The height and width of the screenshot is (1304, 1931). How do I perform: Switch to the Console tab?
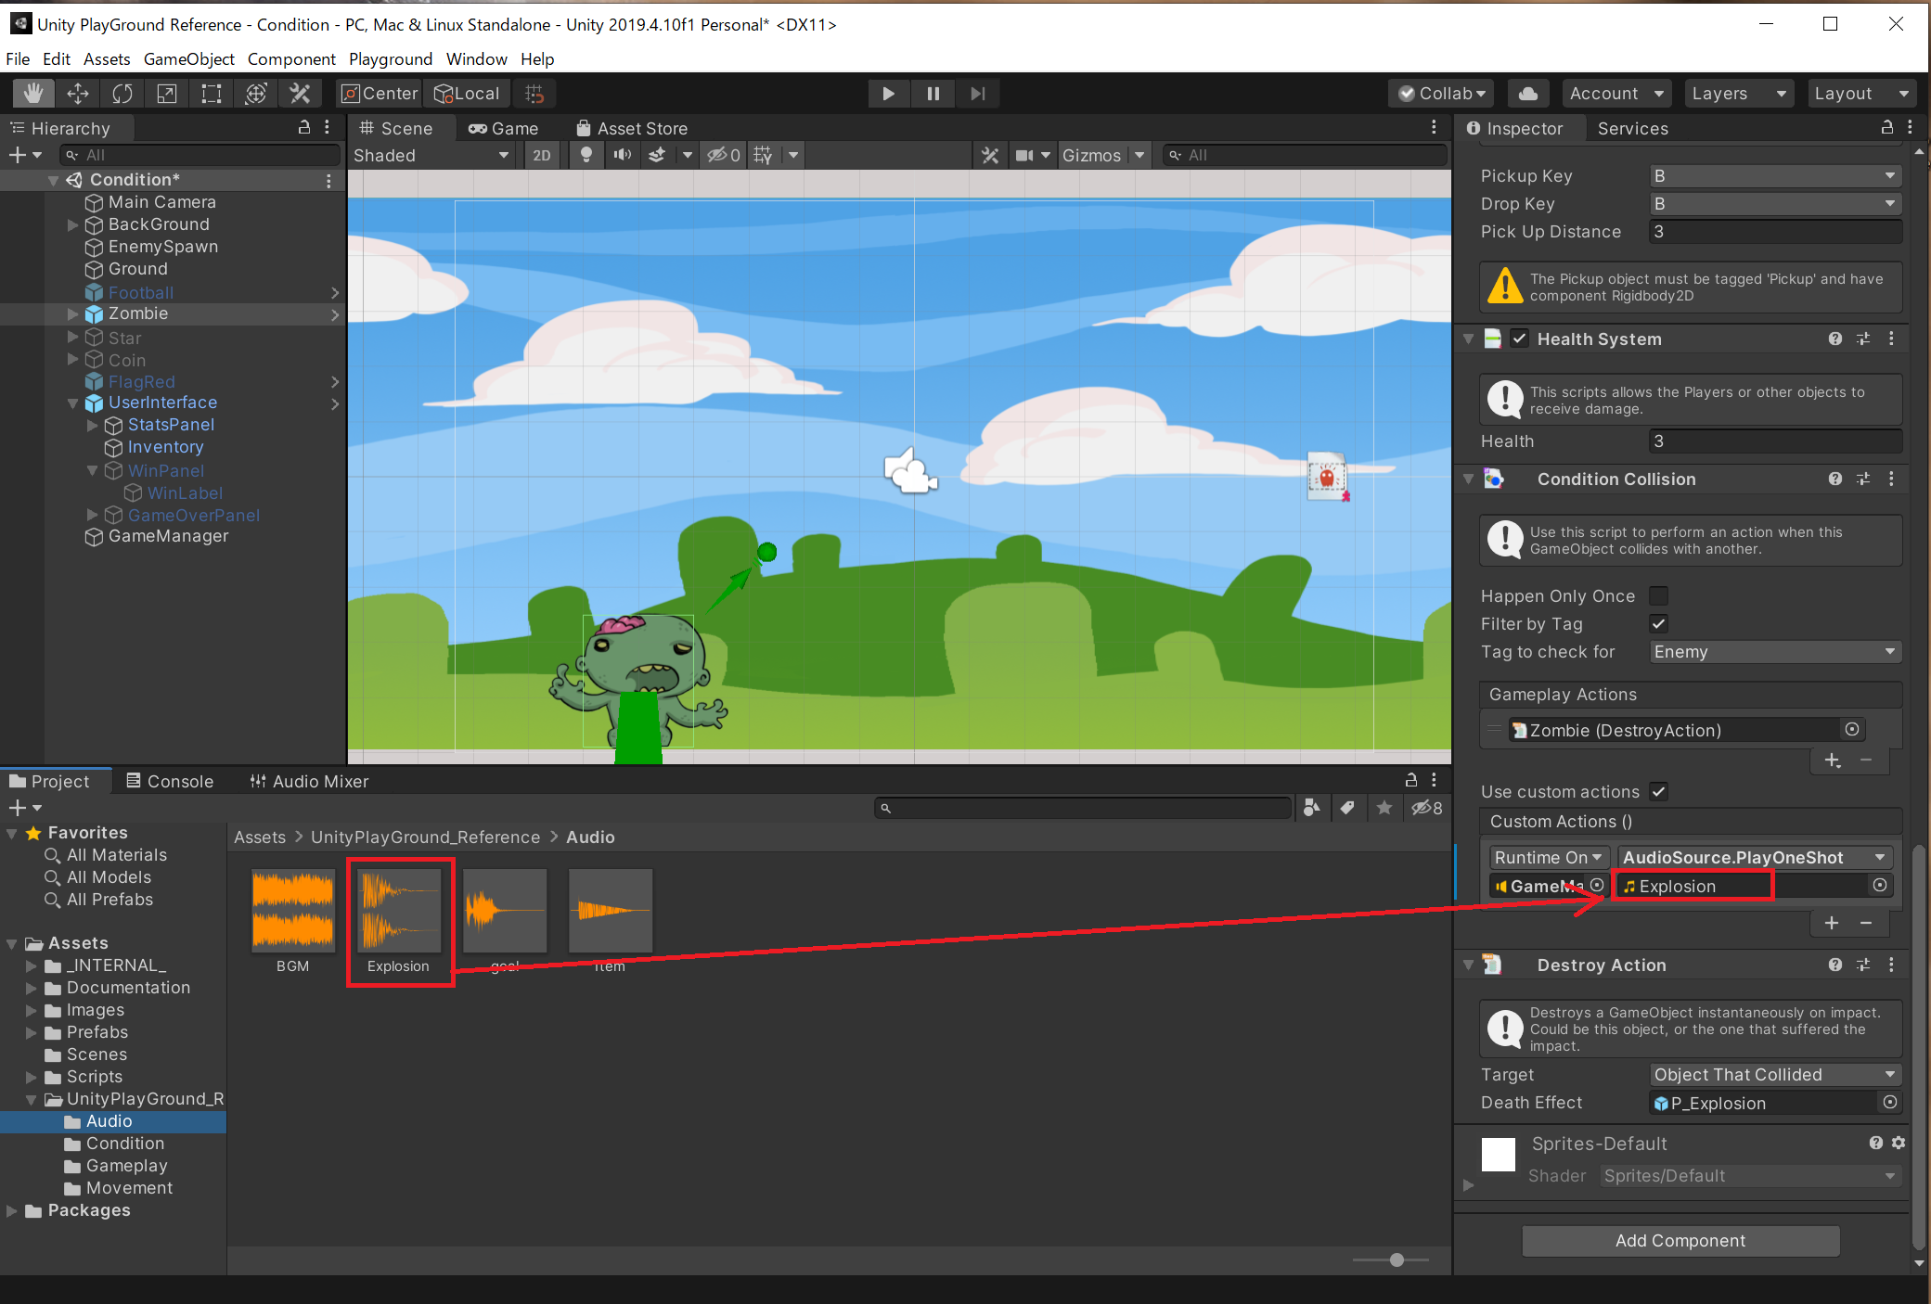[x=170, y=782]
